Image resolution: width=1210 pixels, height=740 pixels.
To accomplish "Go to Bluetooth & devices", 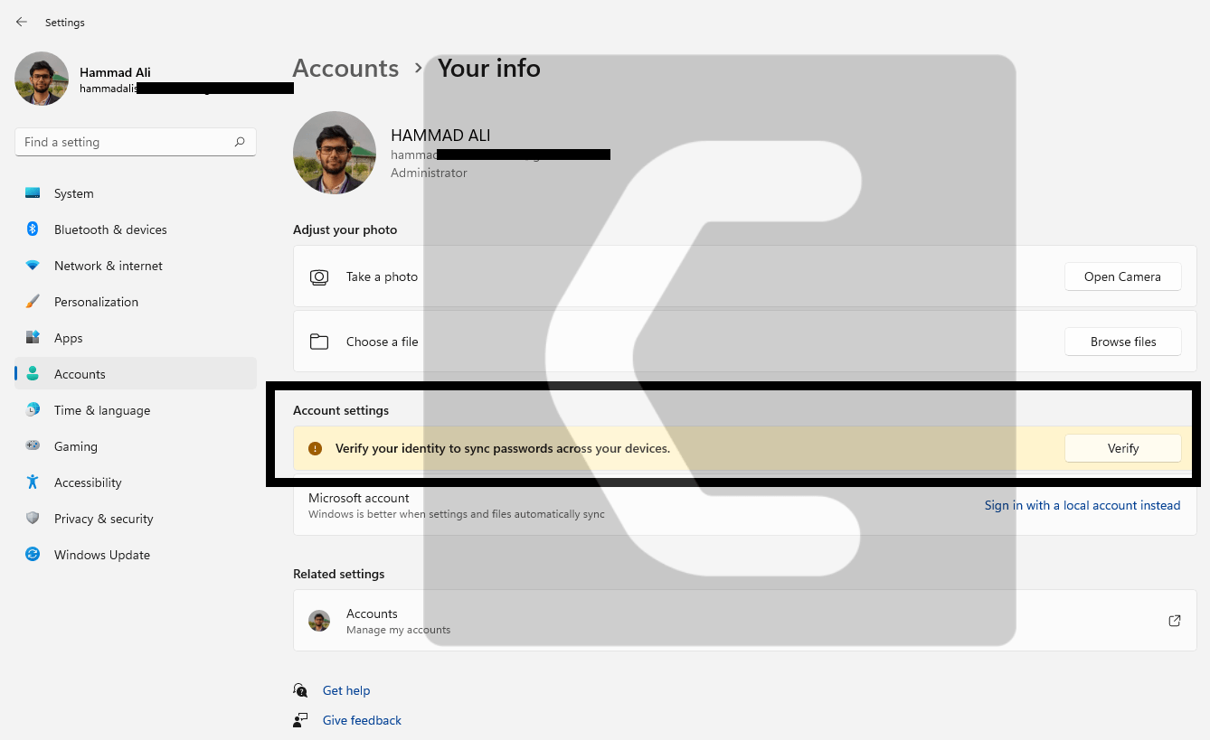I will coord(136,229).
